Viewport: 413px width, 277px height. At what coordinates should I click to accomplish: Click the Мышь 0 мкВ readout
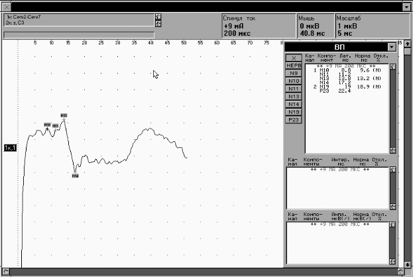(309, 27)
